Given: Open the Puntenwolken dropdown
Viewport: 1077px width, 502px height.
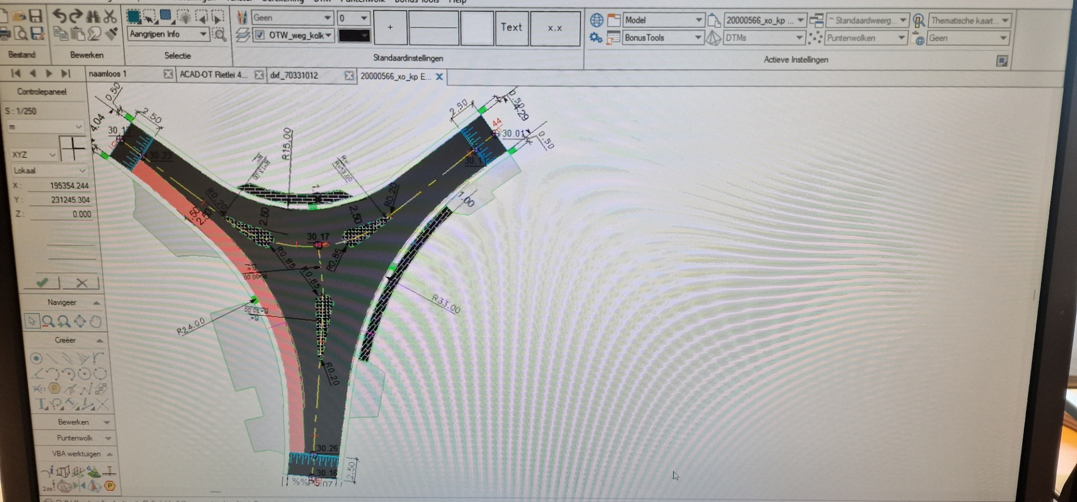Looking at the screenshot, I should tap(866, 38).
